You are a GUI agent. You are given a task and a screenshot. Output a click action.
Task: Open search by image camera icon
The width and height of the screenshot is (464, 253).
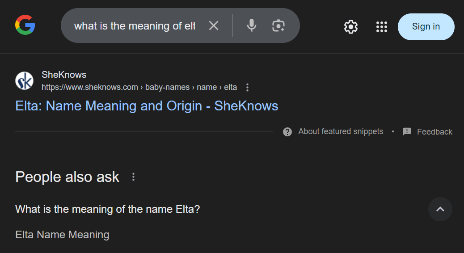pos(278,25)
